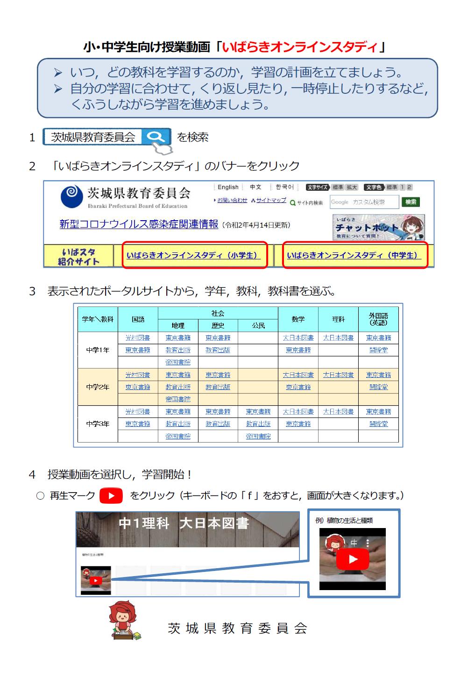Choose 文字色 option 2
This screenshot has height=675, width=475.
[x=409, y=188]
